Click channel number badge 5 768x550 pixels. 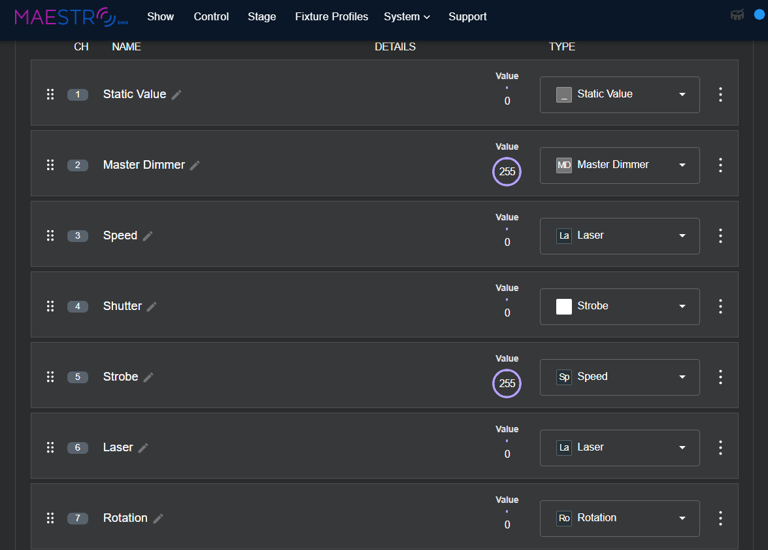pos(77,377)
